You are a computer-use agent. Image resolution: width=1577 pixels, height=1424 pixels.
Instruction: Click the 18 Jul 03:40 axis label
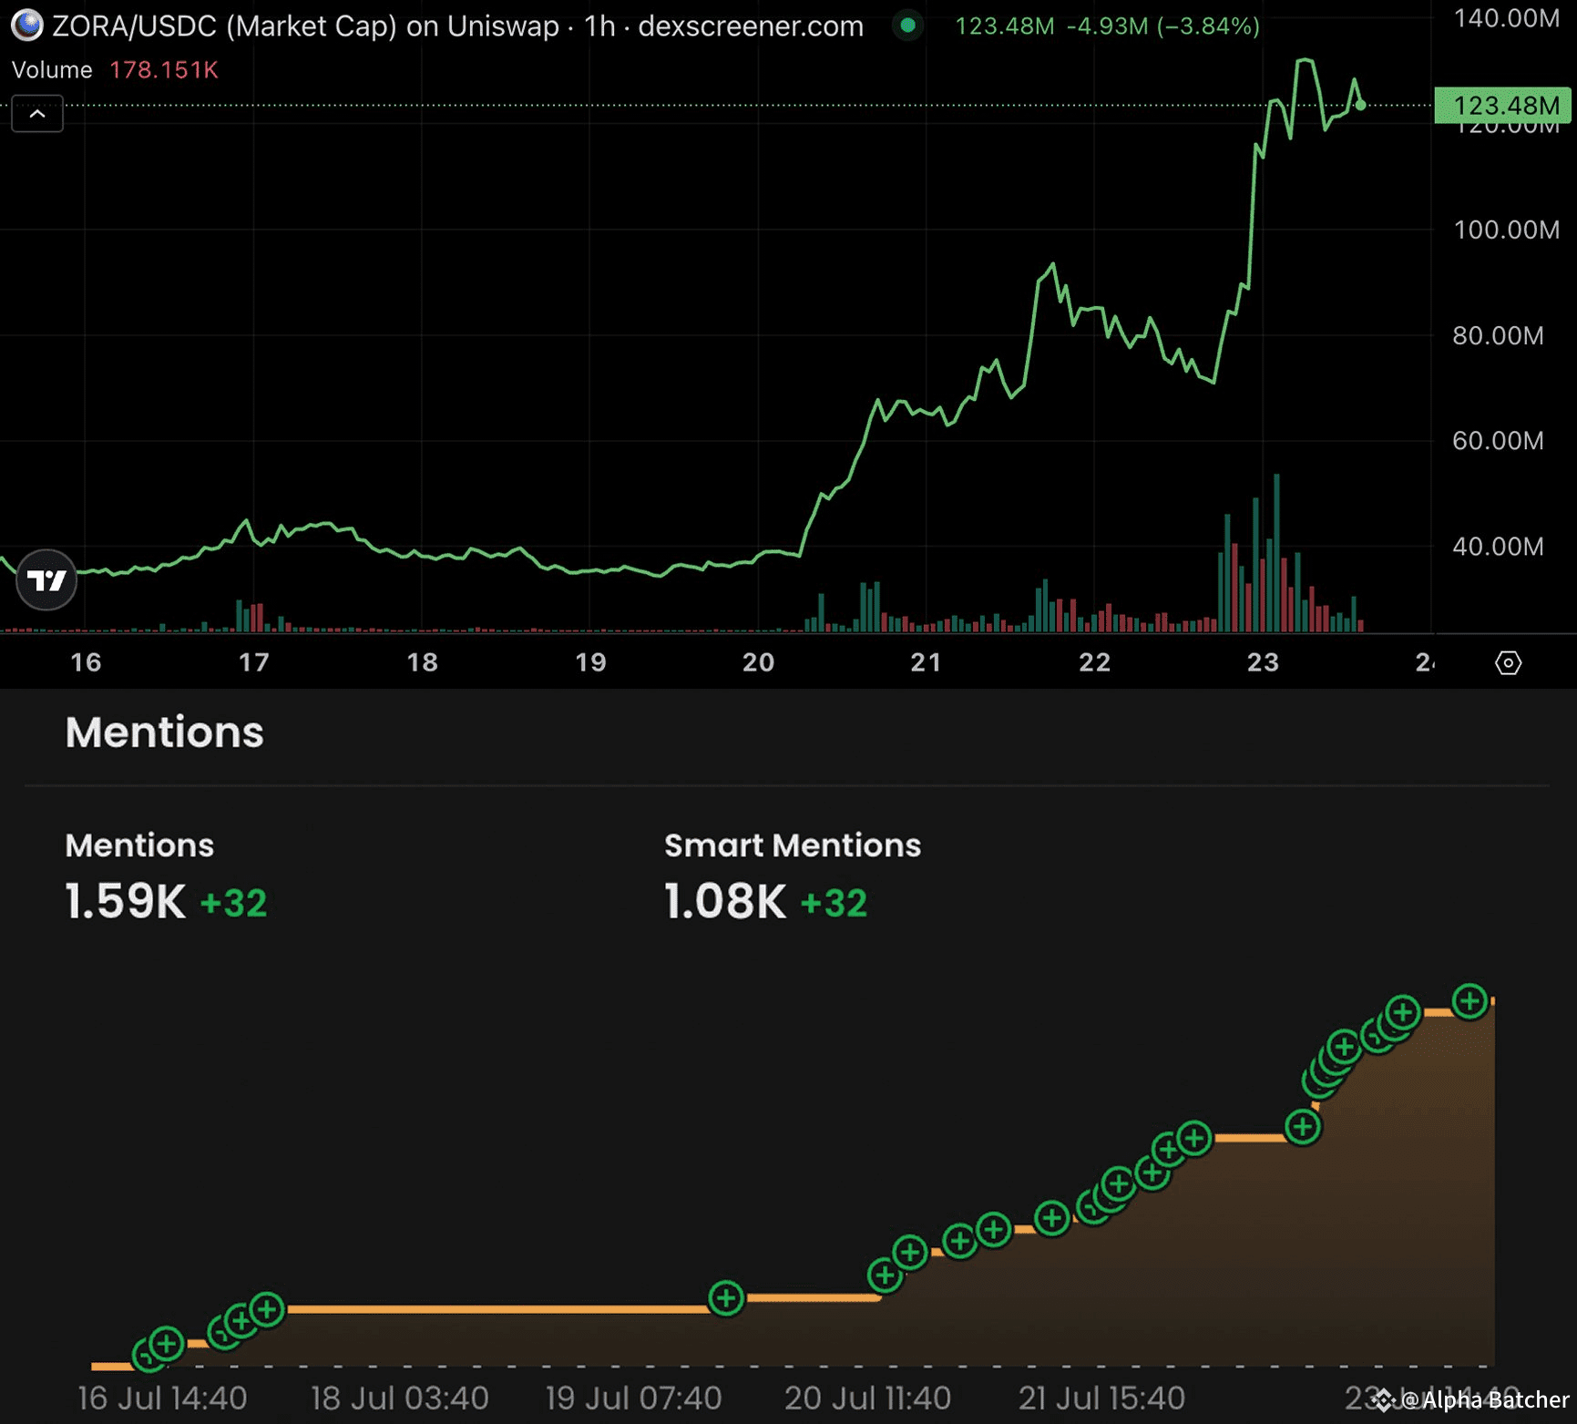point(400,1398)
